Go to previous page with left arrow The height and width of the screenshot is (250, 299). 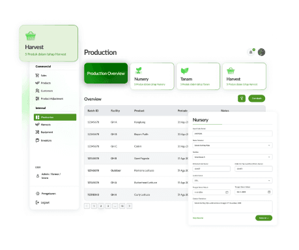pyautogui.click(x=87, y=206)
